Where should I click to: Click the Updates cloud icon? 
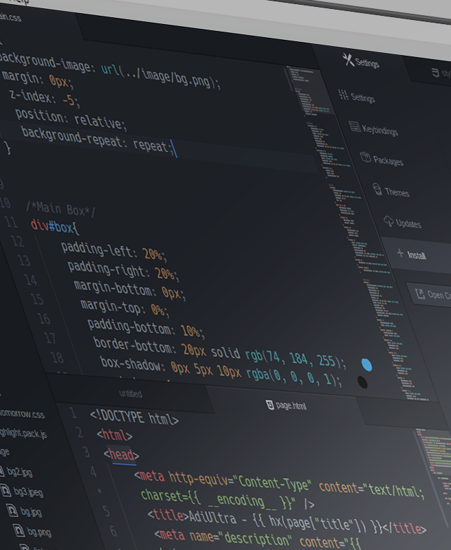click(x=388, y=221)
